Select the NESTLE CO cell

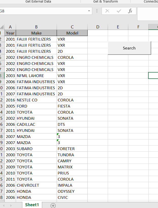pos(36,100)
